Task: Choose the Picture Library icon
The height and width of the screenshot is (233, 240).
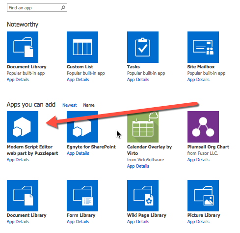Action: (x=203, y=196)
